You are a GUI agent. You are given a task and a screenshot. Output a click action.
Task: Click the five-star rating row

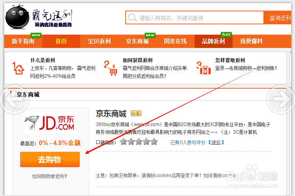pyautogui.click(x=139, y=142)
